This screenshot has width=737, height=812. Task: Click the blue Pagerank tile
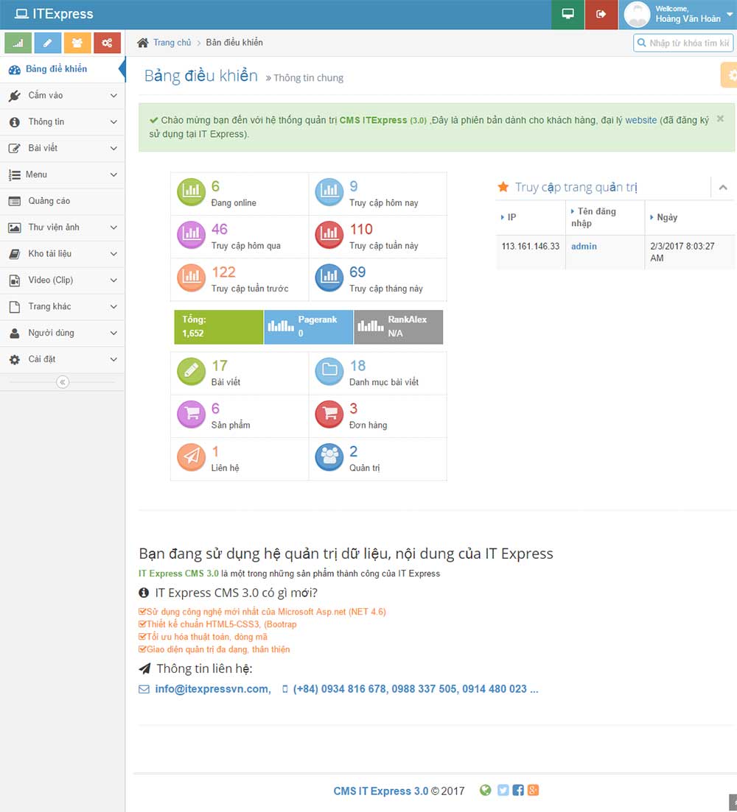coord(308,327)
